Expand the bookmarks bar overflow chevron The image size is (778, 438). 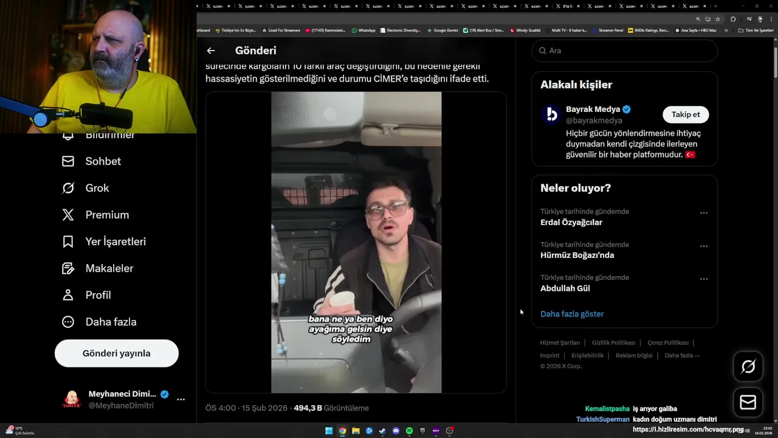click(x=726, y=30)
